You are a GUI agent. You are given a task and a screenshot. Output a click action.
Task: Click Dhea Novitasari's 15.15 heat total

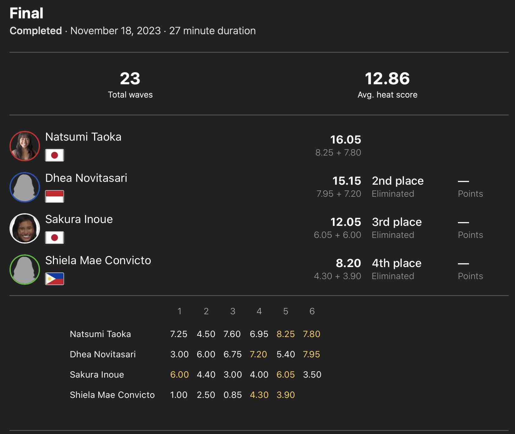point(347,181)
